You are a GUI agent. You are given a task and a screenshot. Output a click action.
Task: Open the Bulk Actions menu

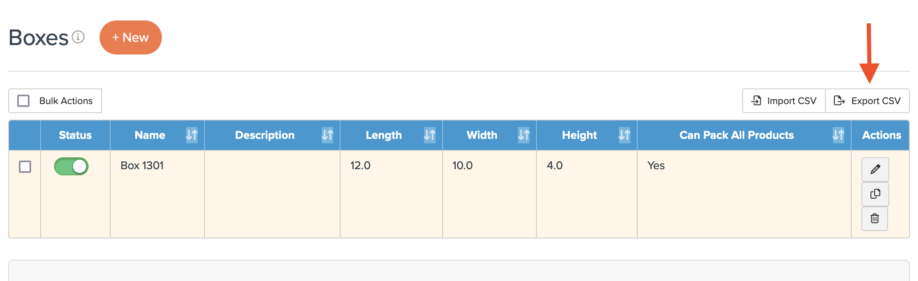click(66, 101)
